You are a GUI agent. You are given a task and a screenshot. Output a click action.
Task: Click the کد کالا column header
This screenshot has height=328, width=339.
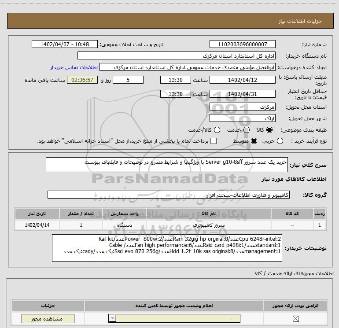click(x=292, y=214)
